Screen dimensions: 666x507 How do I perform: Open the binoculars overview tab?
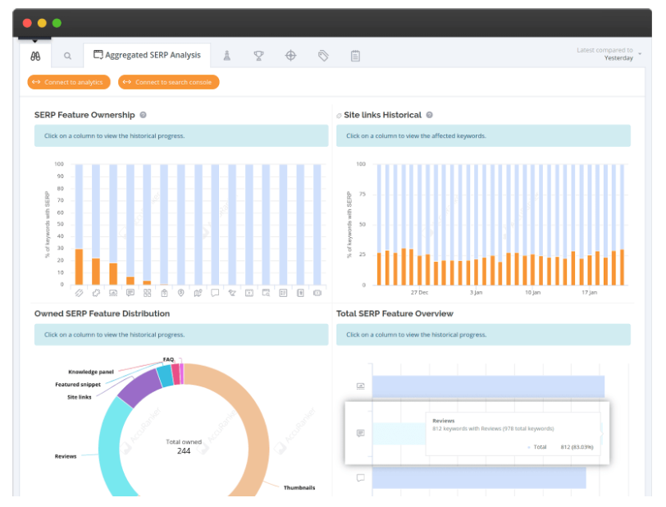pos(35,56)
